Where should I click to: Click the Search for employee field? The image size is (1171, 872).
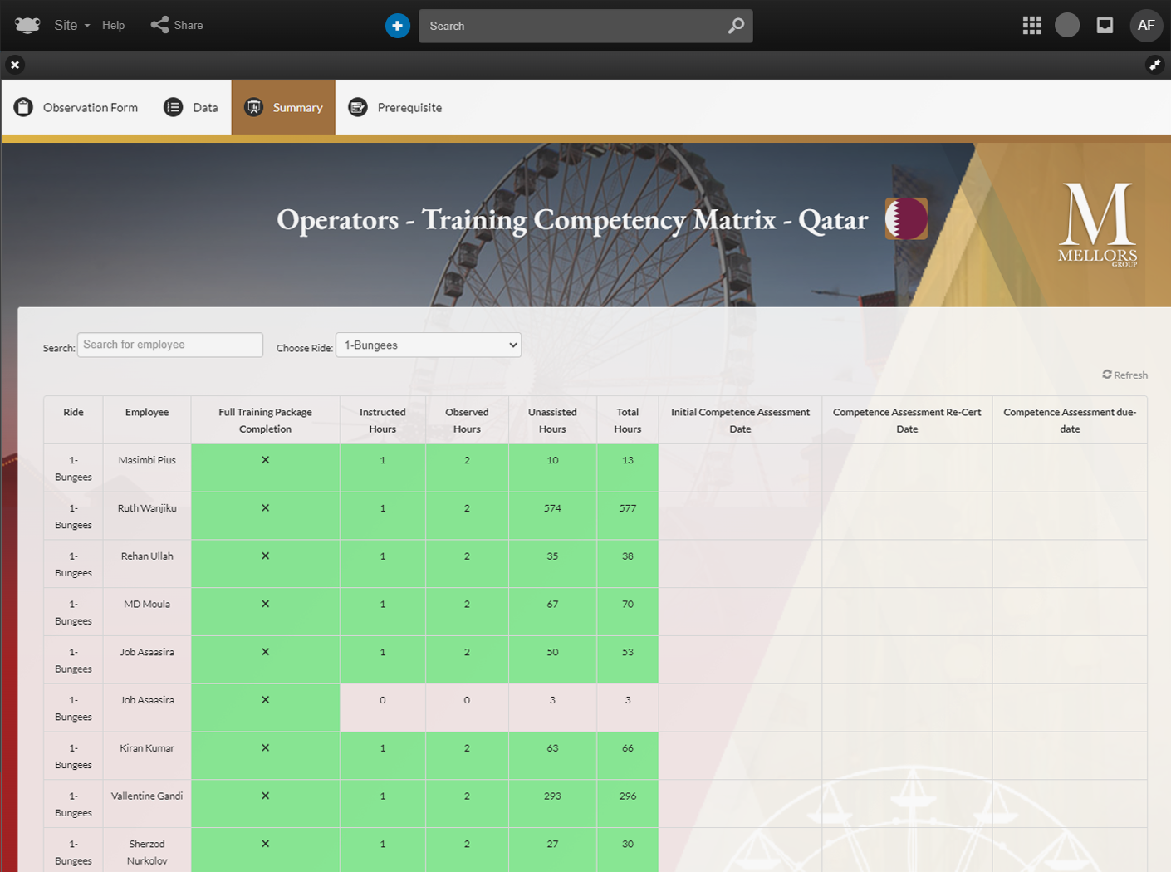pyautogui.click(x=170, y=345)
